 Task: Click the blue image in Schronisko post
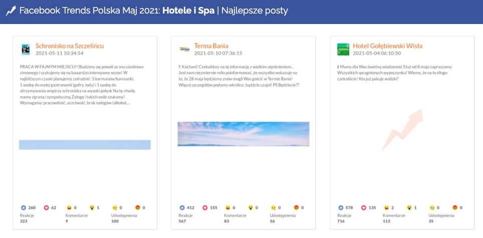pyautogui.click(x=85, y=145)
